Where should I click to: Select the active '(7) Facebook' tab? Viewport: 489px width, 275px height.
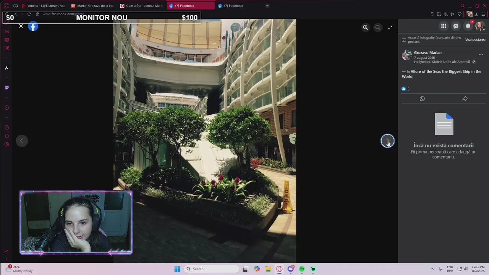(x=191, y=6)
